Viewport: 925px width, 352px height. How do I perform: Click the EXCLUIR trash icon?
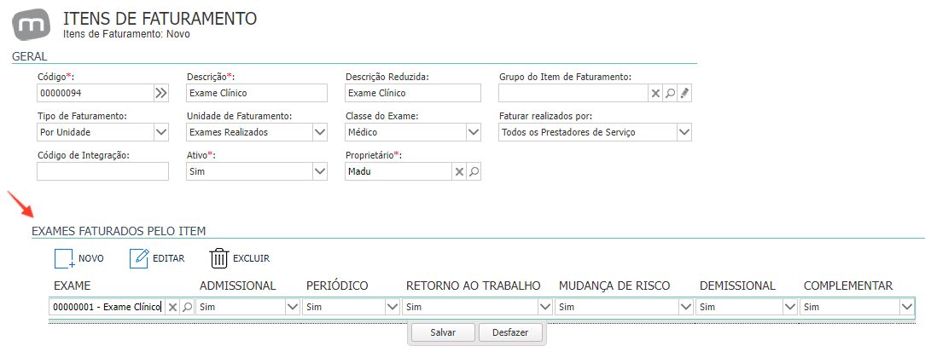218,259
